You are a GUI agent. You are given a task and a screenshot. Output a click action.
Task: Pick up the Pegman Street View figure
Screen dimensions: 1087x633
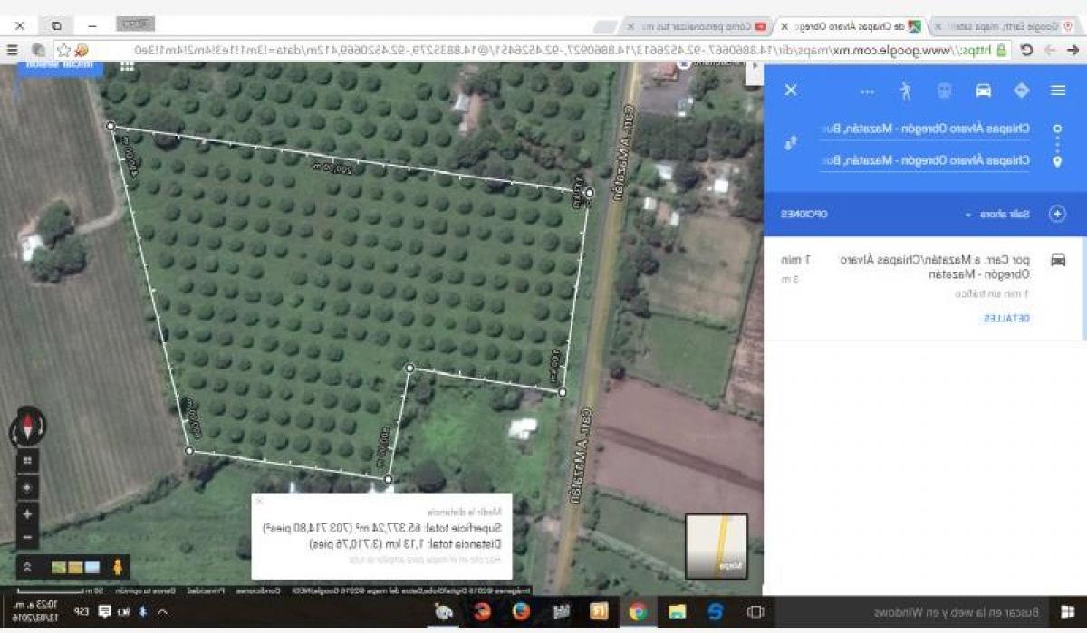pyautogui.click(x=118, y=569)
